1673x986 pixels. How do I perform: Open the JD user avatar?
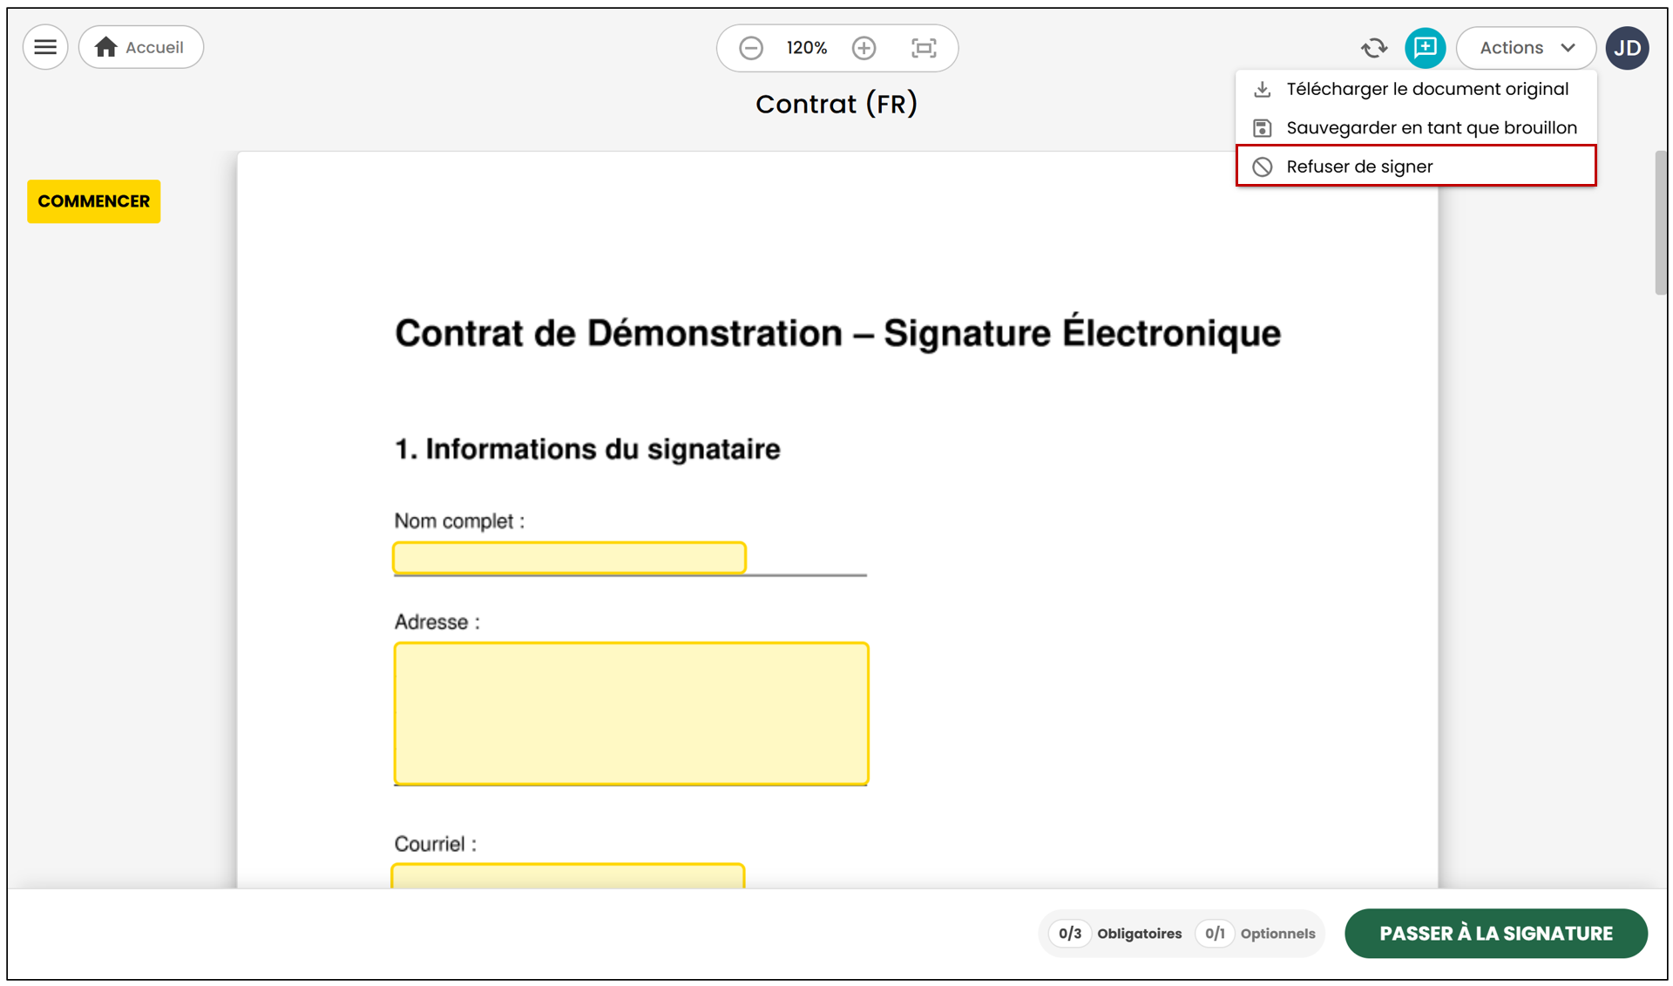[x=1627, y=48]
